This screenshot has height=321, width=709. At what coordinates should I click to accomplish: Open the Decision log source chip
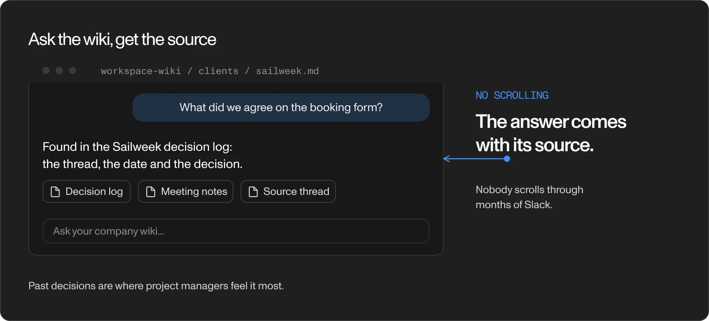[87, 191]
